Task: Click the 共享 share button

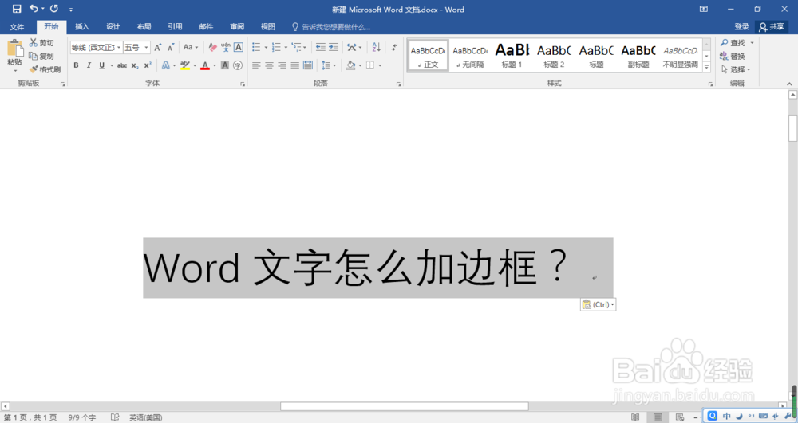Action: [772, 27]
